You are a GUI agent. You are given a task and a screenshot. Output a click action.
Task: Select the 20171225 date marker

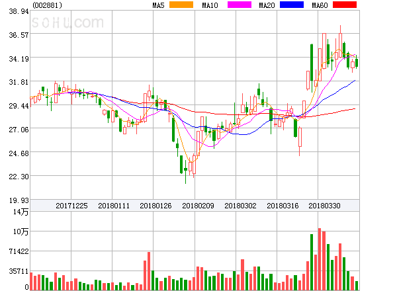click(x=71, y=206)
